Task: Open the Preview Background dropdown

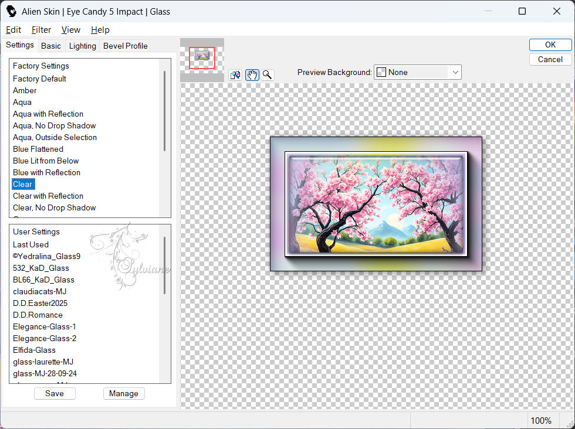Action: tap(417, 72)
